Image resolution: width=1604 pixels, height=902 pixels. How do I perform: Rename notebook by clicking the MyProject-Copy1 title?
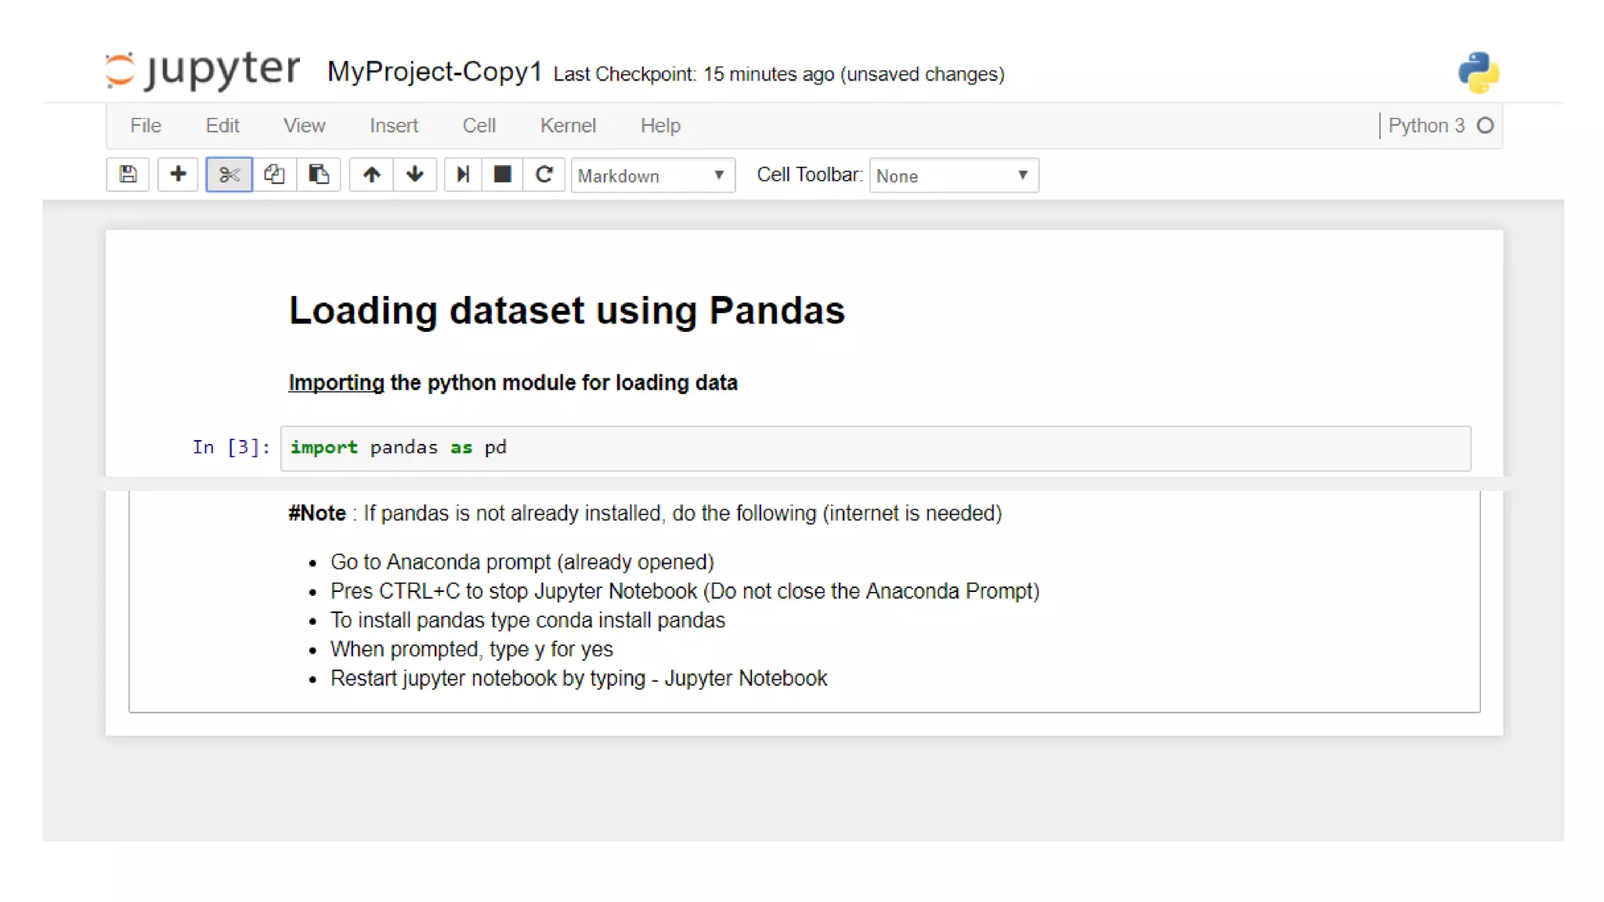(x=435, y=71)
